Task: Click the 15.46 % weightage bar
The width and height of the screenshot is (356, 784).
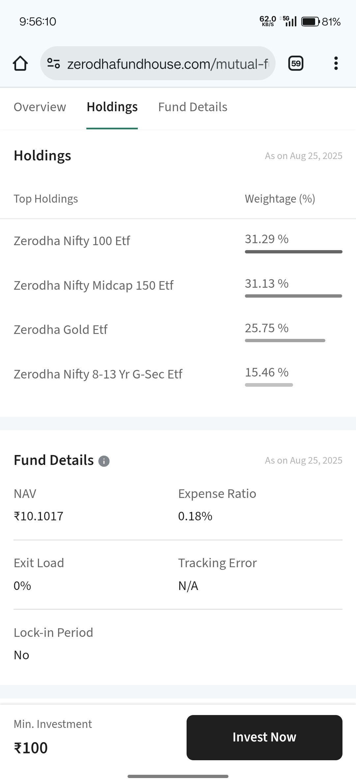Action: pyautogui.click(x=269, y=385)
